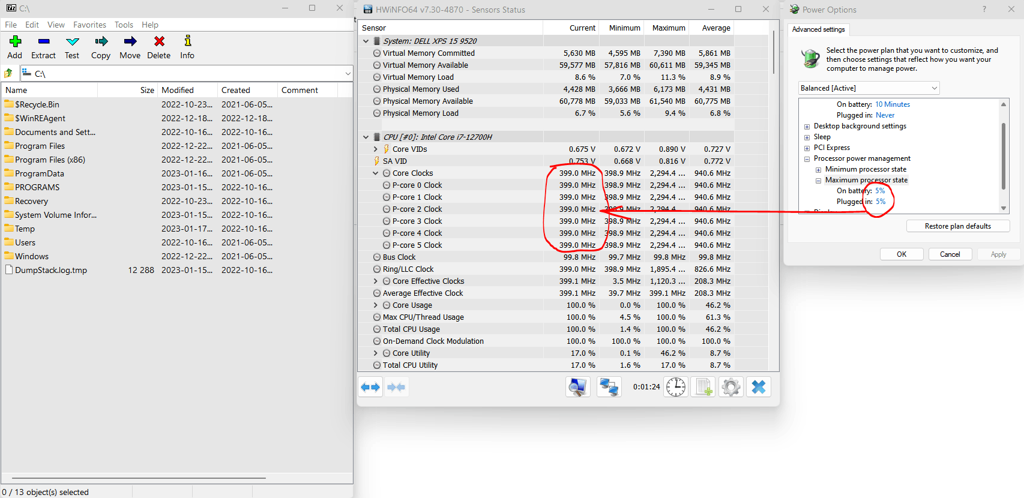This screenshot has width=1024, height=498.
Task: Click the Move arrow icon
Action: point(130,41)
